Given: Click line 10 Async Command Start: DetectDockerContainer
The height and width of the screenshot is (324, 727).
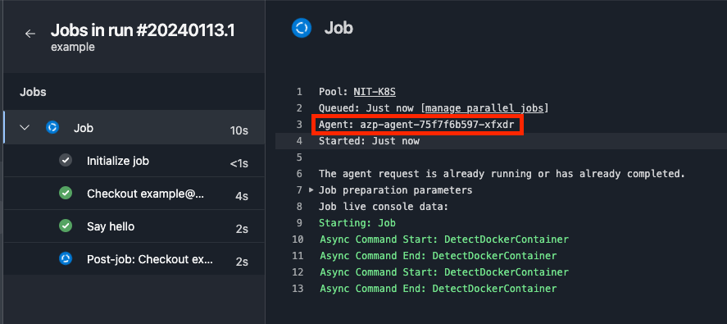Looking at the screenshot, I should click(x=443, y=240).
